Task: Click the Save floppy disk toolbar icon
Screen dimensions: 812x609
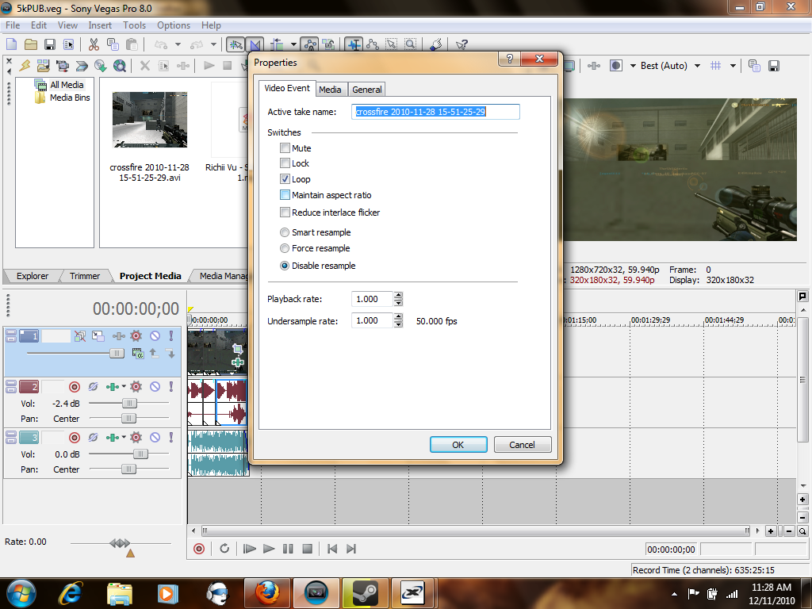Action: tap(49, 44)
